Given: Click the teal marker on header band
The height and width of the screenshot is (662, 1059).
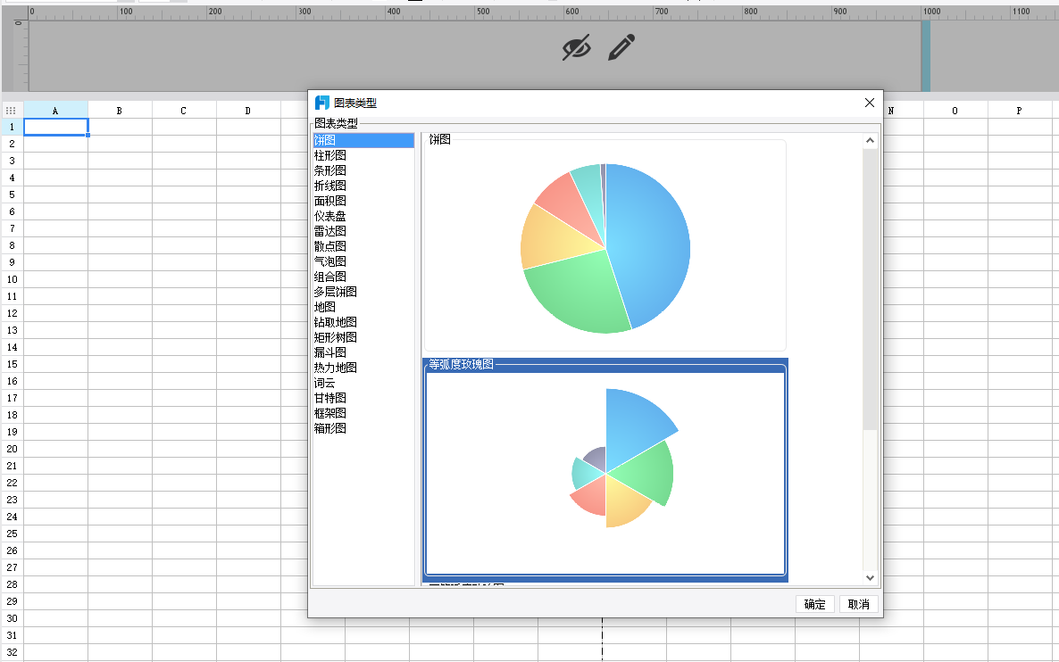Looking at the screenshot, I should pyautogui.click(x=925, y=56).
